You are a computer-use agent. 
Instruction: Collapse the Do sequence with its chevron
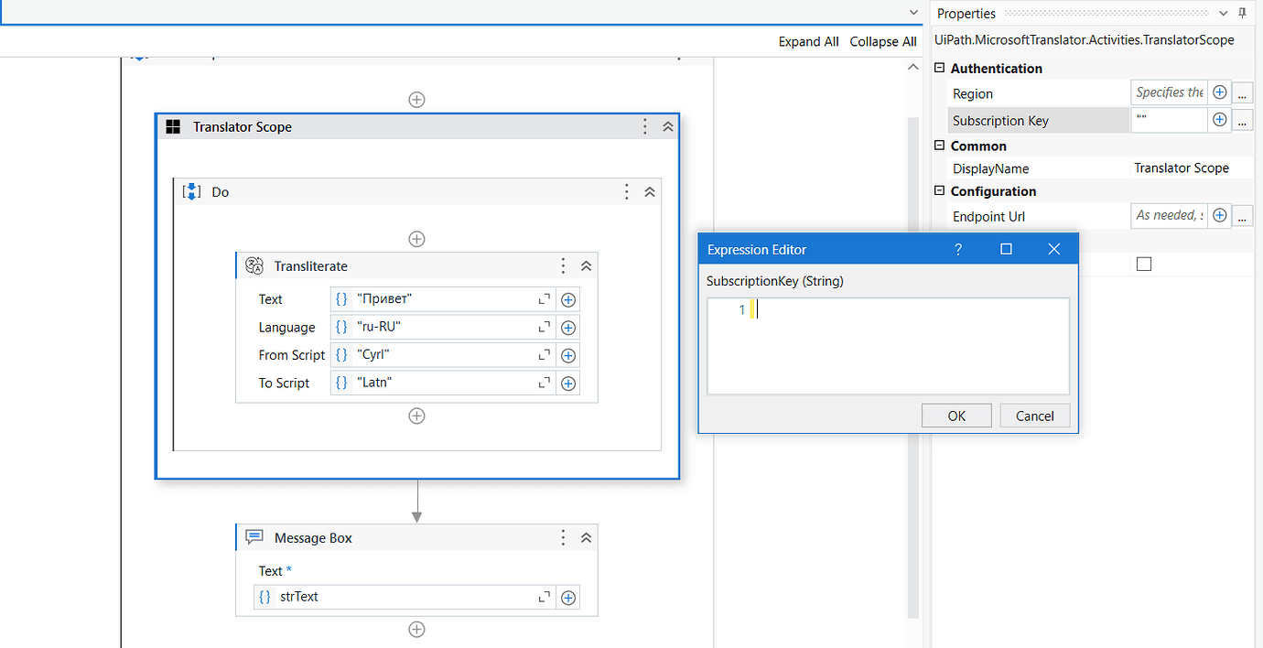(x=650, y=191)
